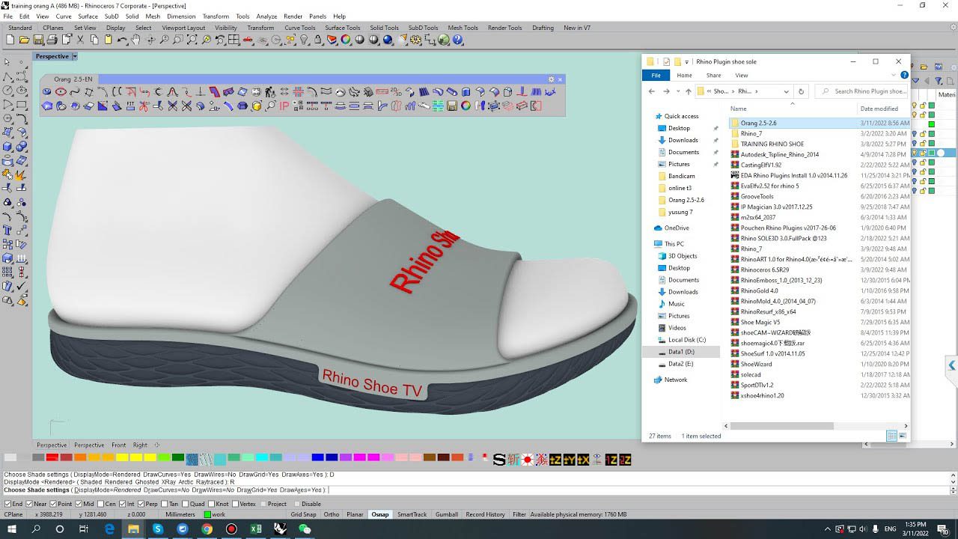
Task: Save the model with the floppy disk icon
Action: (x=38, y=40)
